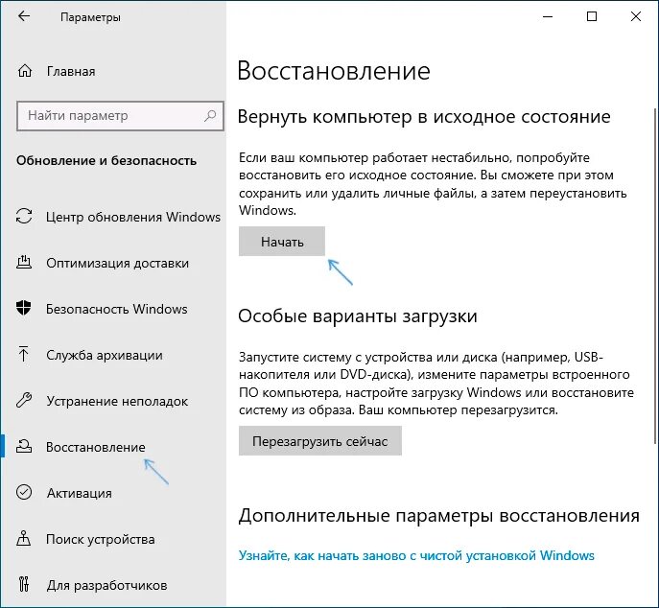This screenshot has width=659, height=608.
Task: Click the Поиск устройства person icon
Action: [x=24, y=538]
